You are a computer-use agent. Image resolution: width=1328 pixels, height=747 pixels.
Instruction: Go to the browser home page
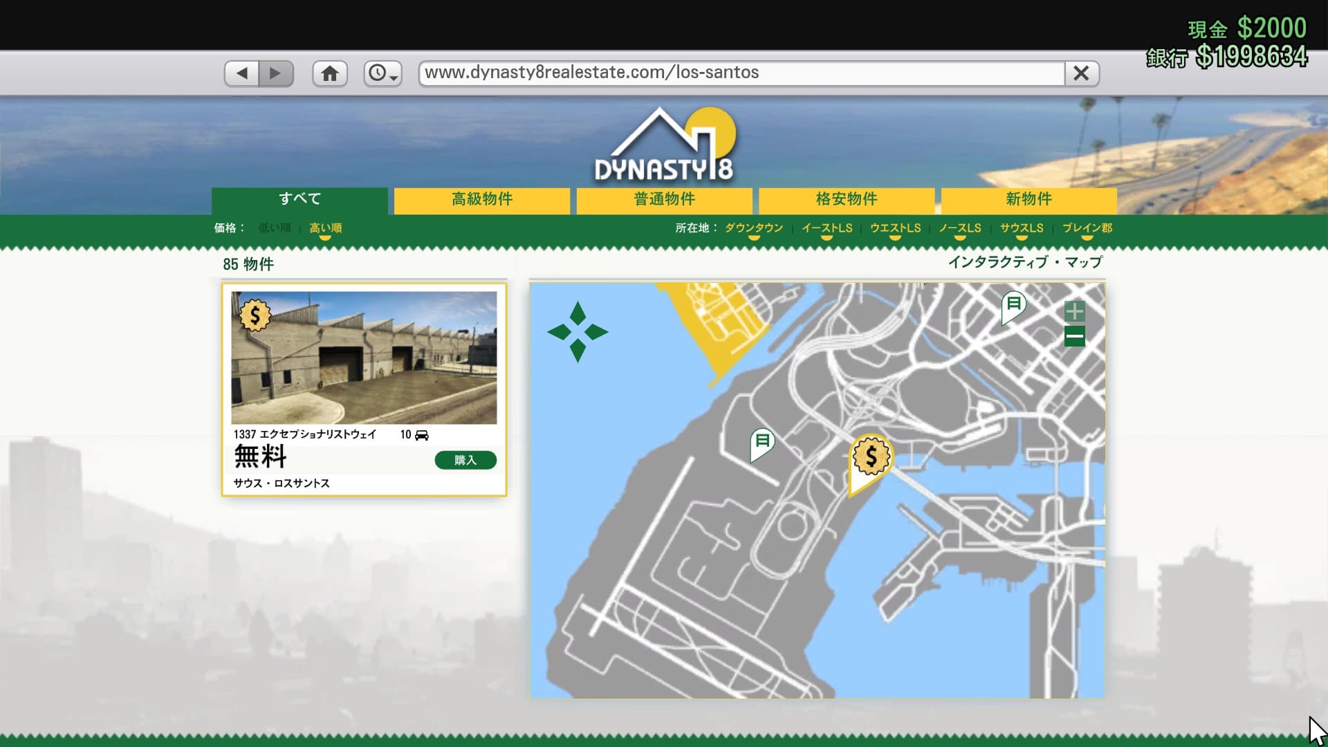pyautogui.click(x=330, y=73)
